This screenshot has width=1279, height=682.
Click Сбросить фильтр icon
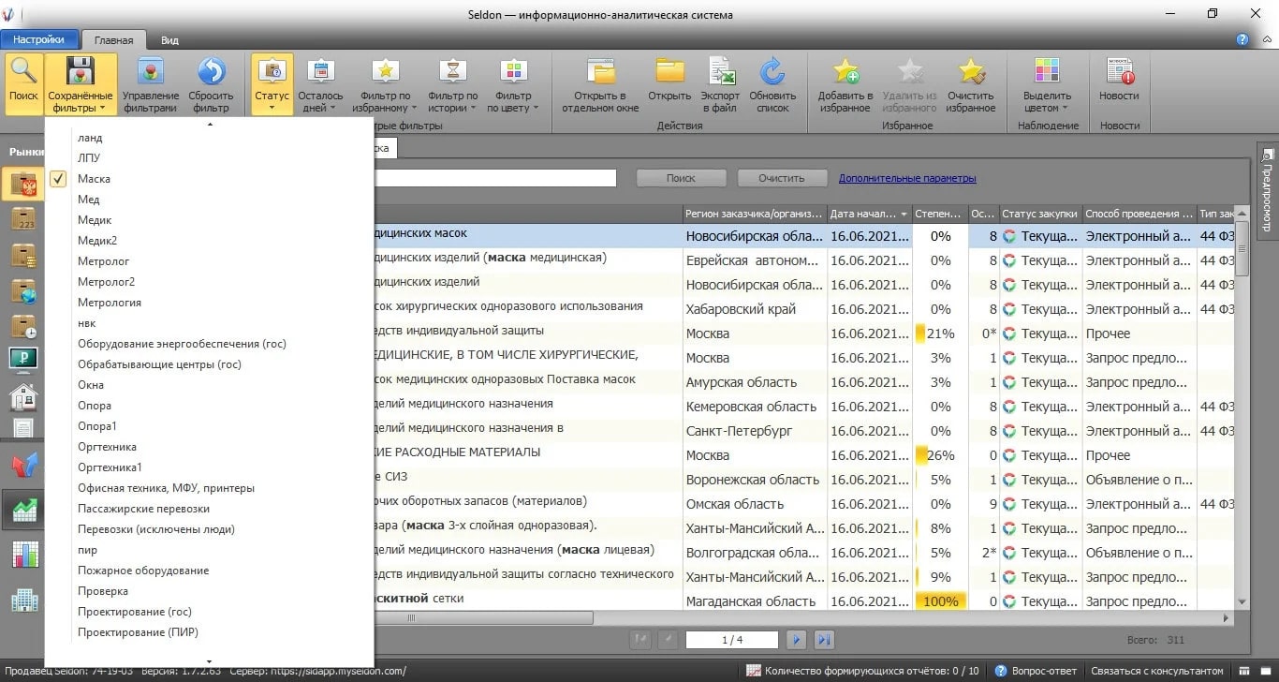pos(211,72)
